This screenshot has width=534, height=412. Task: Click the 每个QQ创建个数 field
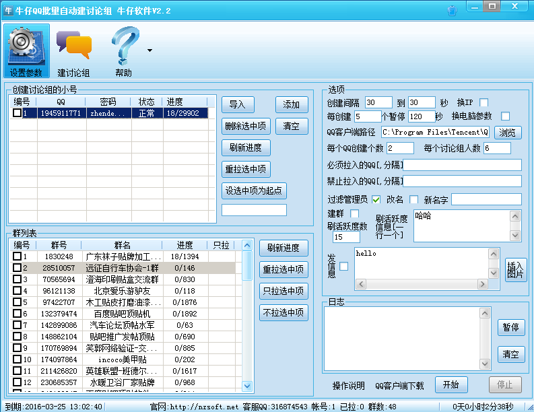pos(400,148)
